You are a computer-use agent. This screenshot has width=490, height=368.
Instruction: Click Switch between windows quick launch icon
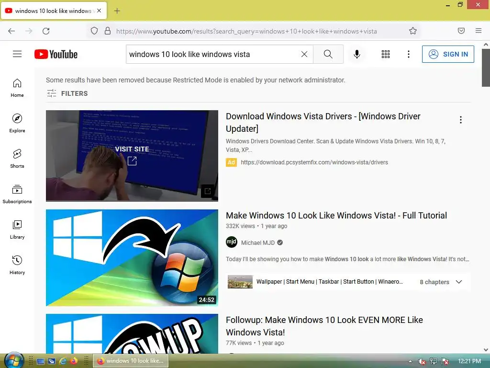click(52, 361)
